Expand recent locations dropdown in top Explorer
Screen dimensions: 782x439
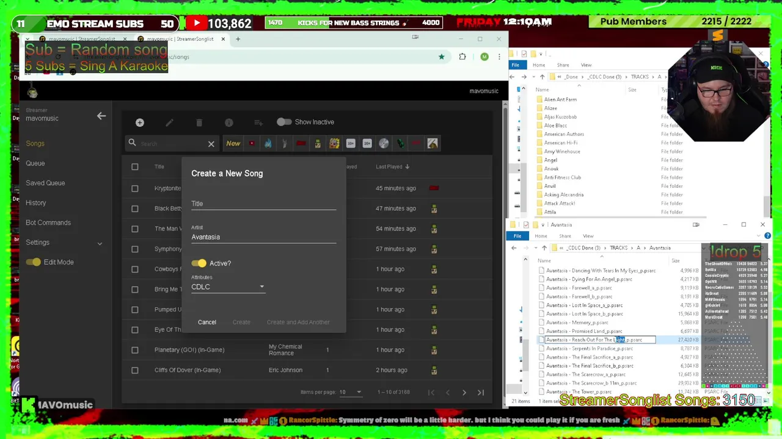tap(533, 77)
